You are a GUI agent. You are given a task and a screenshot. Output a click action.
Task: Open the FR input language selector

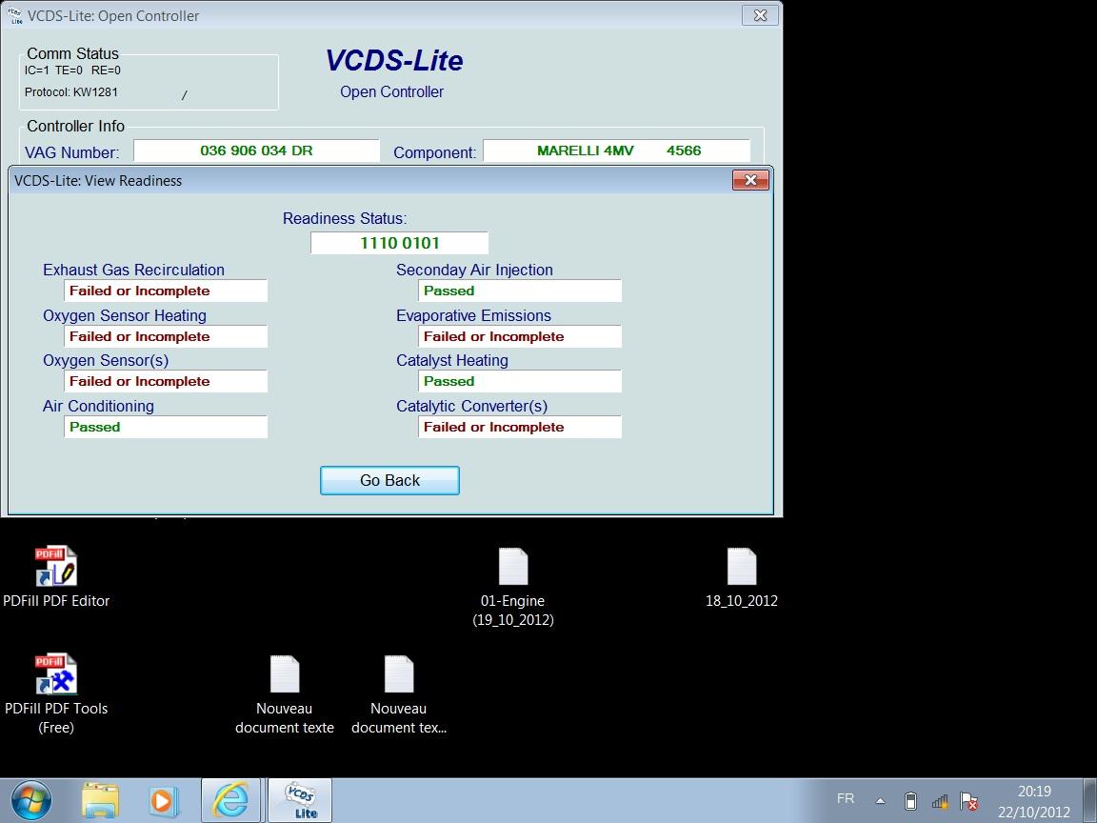click(846, 798)
